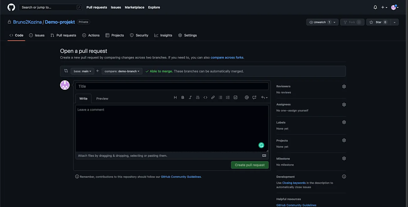
Task: Open the compare across forks link
Action: coord(227,58)
